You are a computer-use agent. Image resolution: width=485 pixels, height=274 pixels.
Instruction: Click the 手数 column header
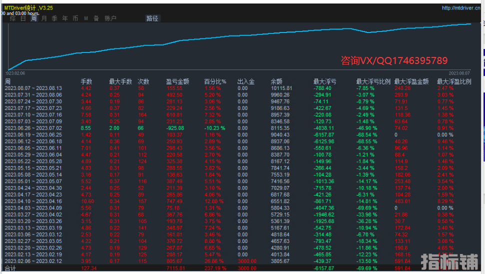86,81
